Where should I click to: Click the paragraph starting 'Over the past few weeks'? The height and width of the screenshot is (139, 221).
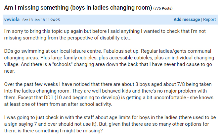click(109, 94)
